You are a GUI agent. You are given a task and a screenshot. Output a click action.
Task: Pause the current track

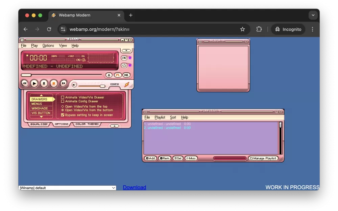click(x=44, y=83)
